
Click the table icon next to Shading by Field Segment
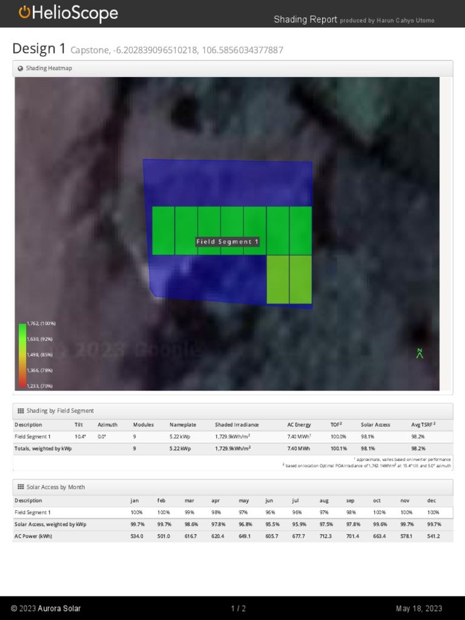[x=21, y=411]
